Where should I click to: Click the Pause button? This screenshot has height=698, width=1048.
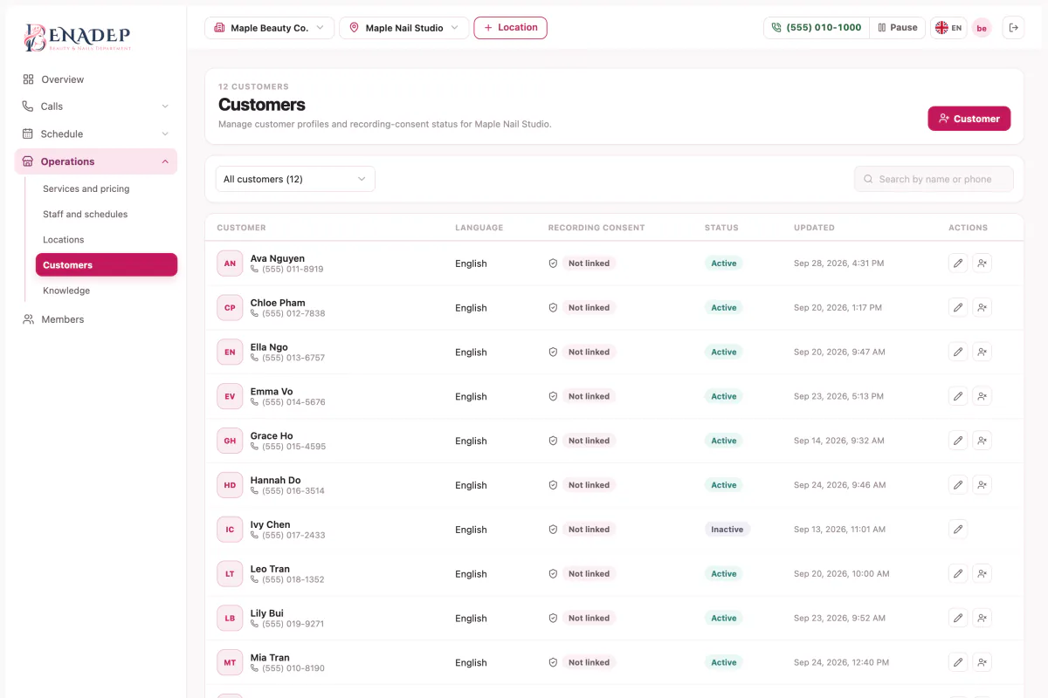pyautogui.click(x=897, y=28)
